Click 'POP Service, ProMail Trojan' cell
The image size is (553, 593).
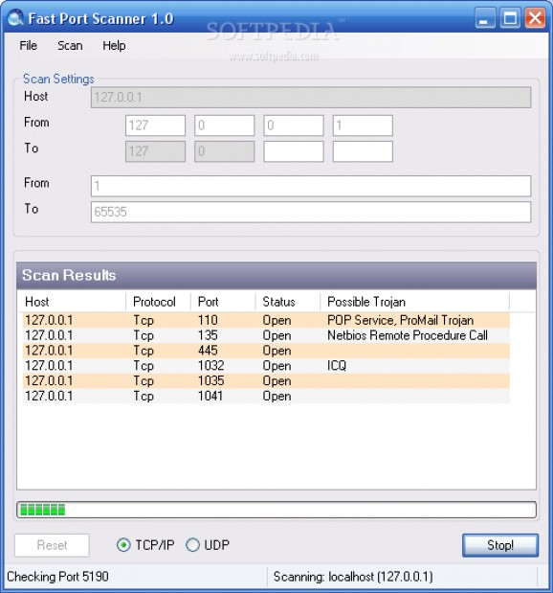pos(400,320)
